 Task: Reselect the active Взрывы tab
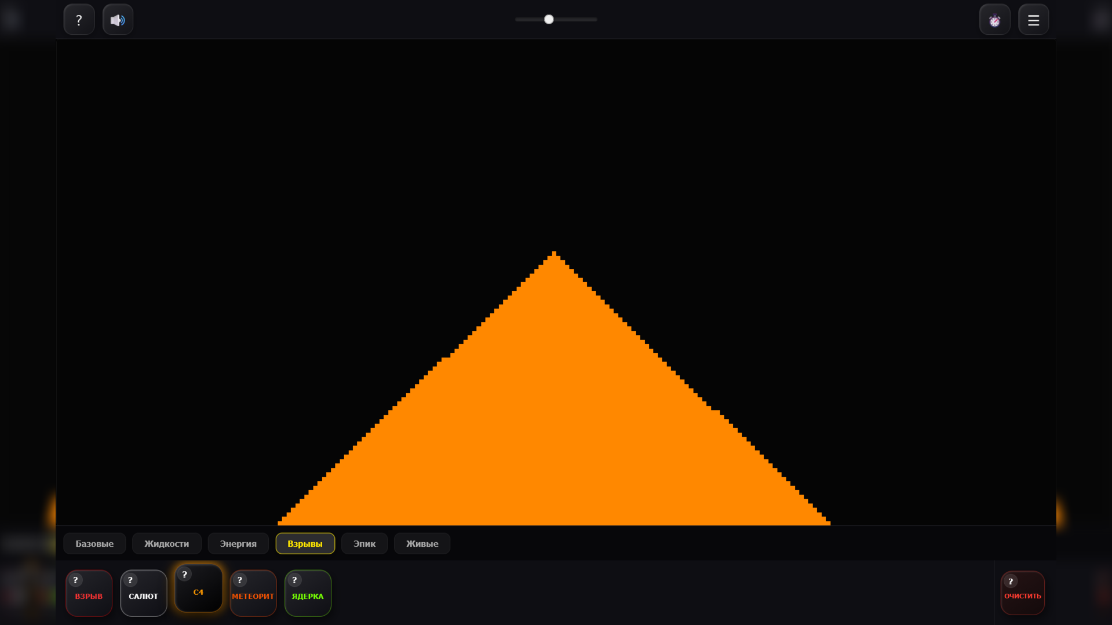point(305,543)
